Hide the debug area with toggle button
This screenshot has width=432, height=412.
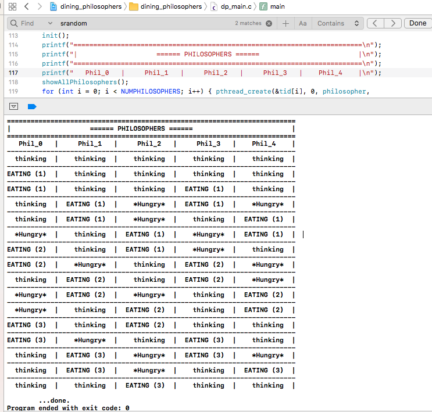[15, 107]
